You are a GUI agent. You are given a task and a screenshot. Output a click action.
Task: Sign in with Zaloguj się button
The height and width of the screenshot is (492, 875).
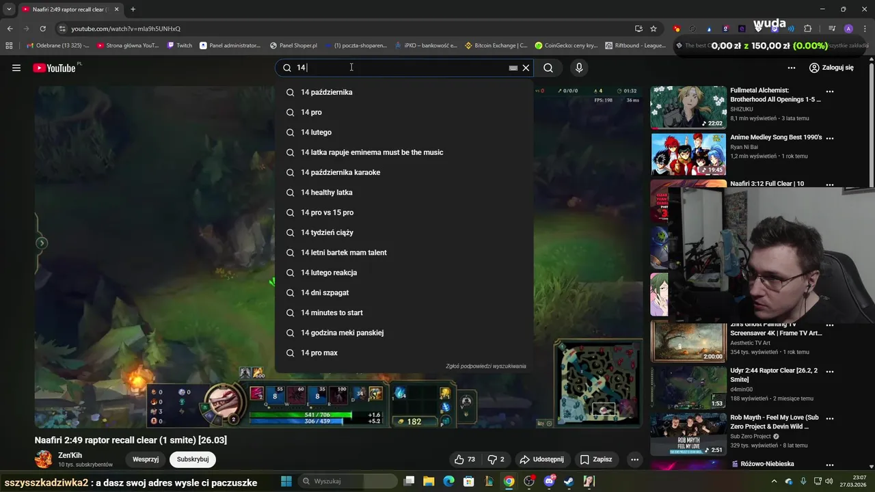(x=831, y=68)
